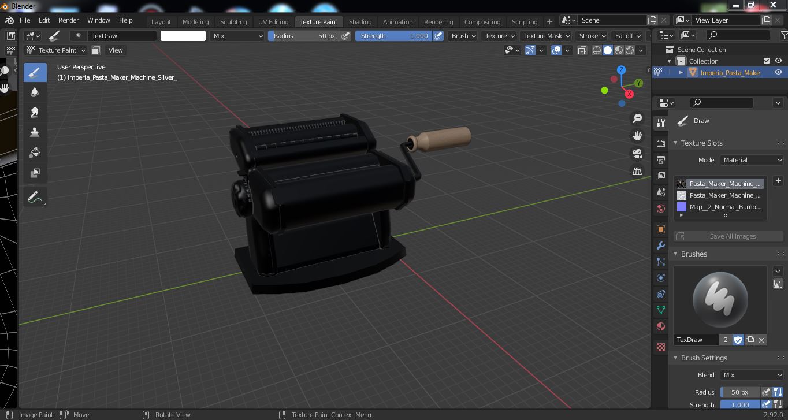Open the Physics properties tab
Viewport: 788px width, 420px height.
pyautogui.click(x=661, y=278)
